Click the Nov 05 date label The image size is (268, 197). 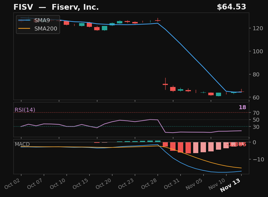pos(195,184)
